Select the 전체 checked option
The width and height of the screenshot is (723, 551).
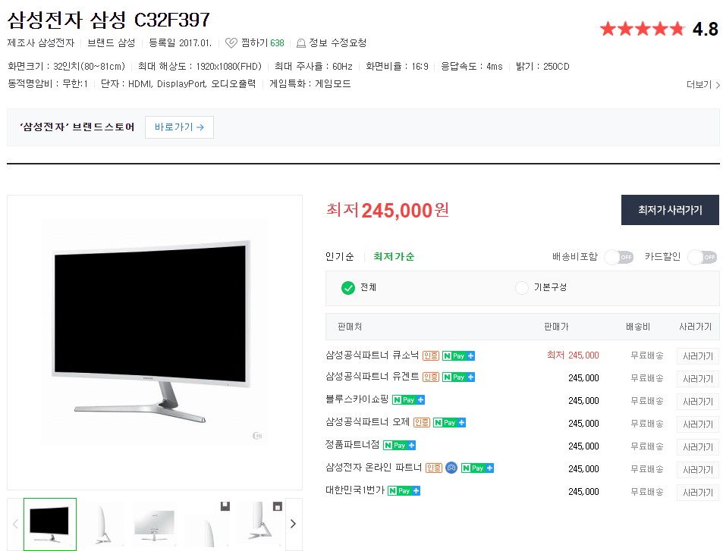coord(348,288)
